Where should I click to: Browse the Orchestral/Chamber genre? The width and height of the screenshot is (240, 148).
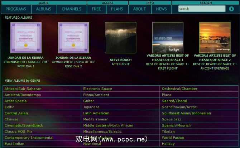(x=180, y=89)
